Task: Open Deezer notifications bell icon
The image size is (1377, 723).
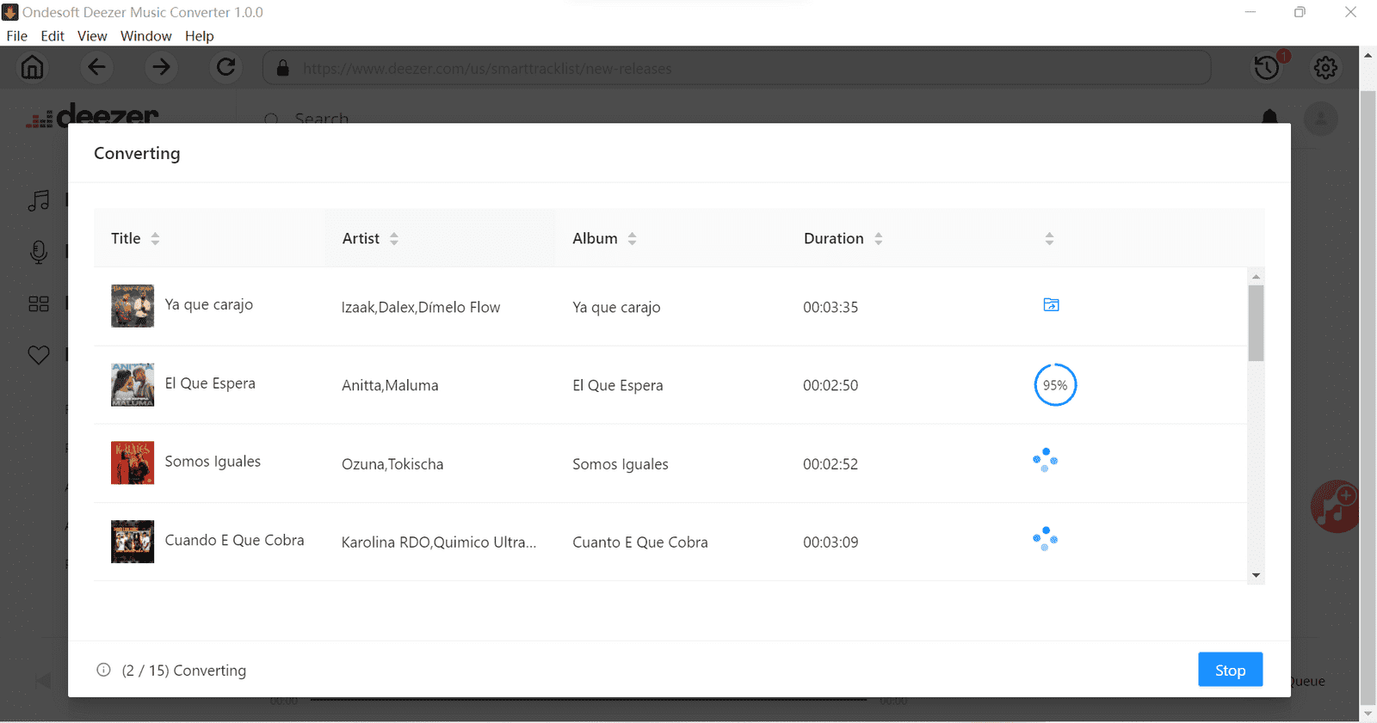Action: coord(1269,116)
